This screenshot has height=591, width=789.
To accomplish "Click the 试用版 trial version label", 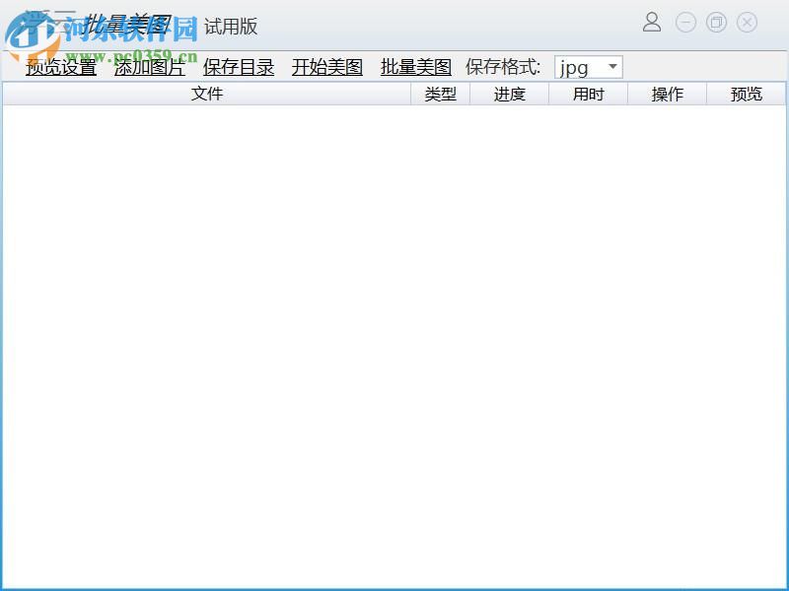I will (232, 27).
